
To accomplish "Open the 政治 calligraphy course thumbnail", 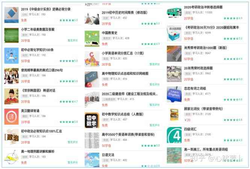I will pyautogui.click(x=11, y=137).
